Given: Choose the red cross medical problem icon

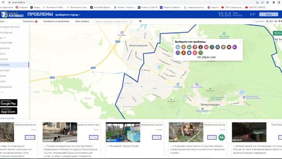Looking at the screenshot, I should pyautogui.click(x=195, y=53).
